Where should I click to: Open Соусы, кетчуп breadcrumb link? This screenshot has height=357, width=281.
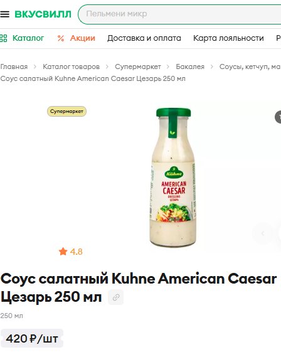(x=250, y=67)
